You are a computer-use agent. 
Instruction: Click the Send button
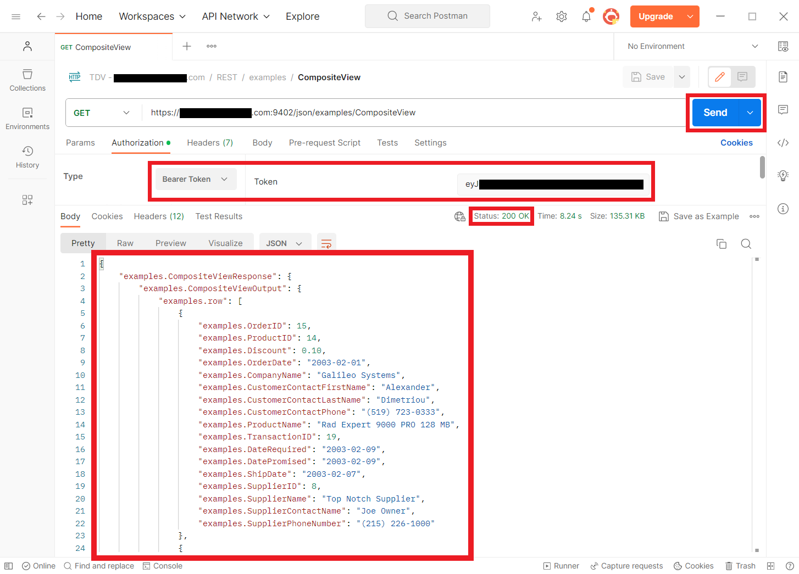tap(715, 113)
